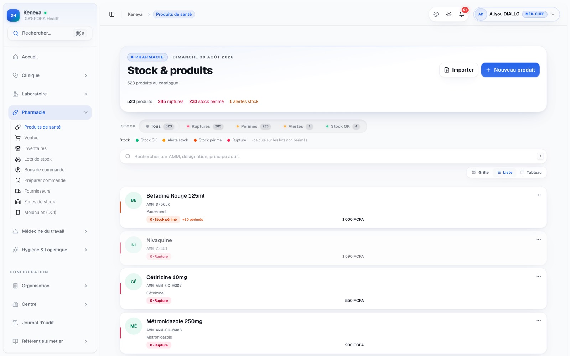Open more options for Betadine Rouge 125ml

(538, 195)
